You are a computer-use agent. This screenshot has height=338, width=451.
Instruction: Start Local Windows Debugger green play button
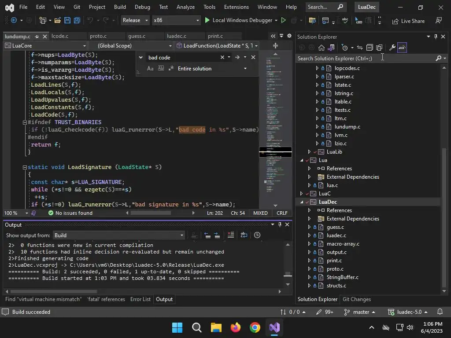tap(207, 20)
